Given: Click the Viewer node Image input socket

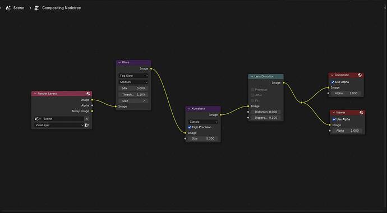Looking at the screenshot, I should pyautogui.click(x=330, y=125).
